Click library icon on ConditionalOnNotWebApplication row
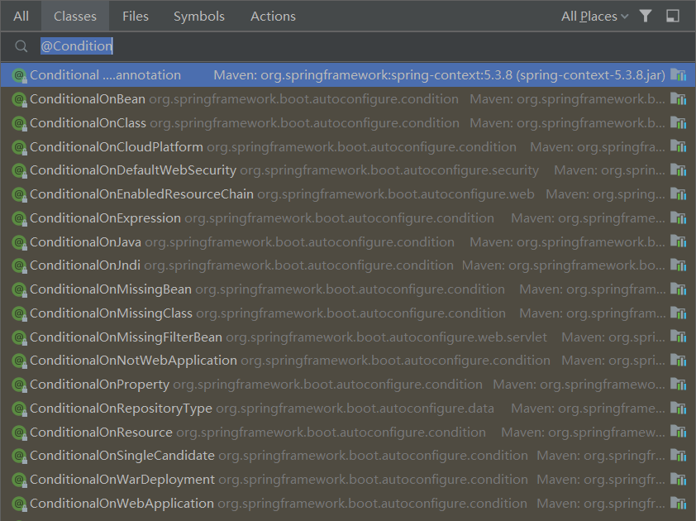This screenshot has width=696, height=521. tap(679, 360)
